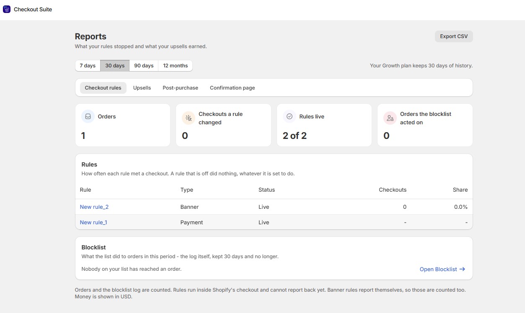Click the '2 of 2' rules live value
Image resolution: width=525 pixels, height=313 pixels.
click(x=295, y=136)
